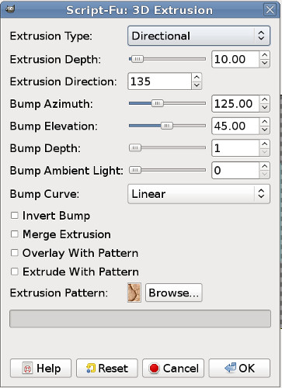Click the Bump Elevation slider handle

tap(167, 126)
